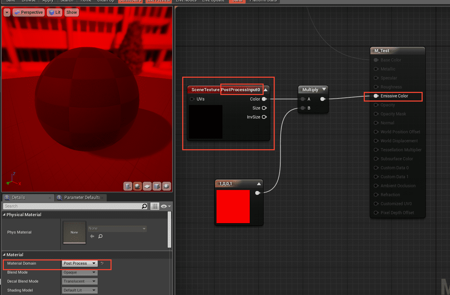Open the Perspective viewport menu
450x295 pixels.
coord(29,12)
